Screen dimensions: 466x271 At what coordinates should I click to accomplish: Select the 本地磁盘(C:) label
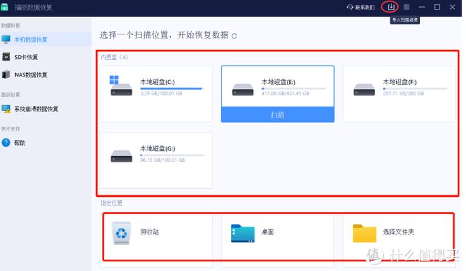(x=157, y=82)
